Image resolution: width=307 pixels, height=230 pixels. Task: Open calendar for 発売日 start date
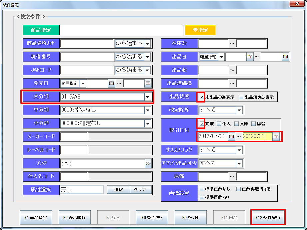112,83
